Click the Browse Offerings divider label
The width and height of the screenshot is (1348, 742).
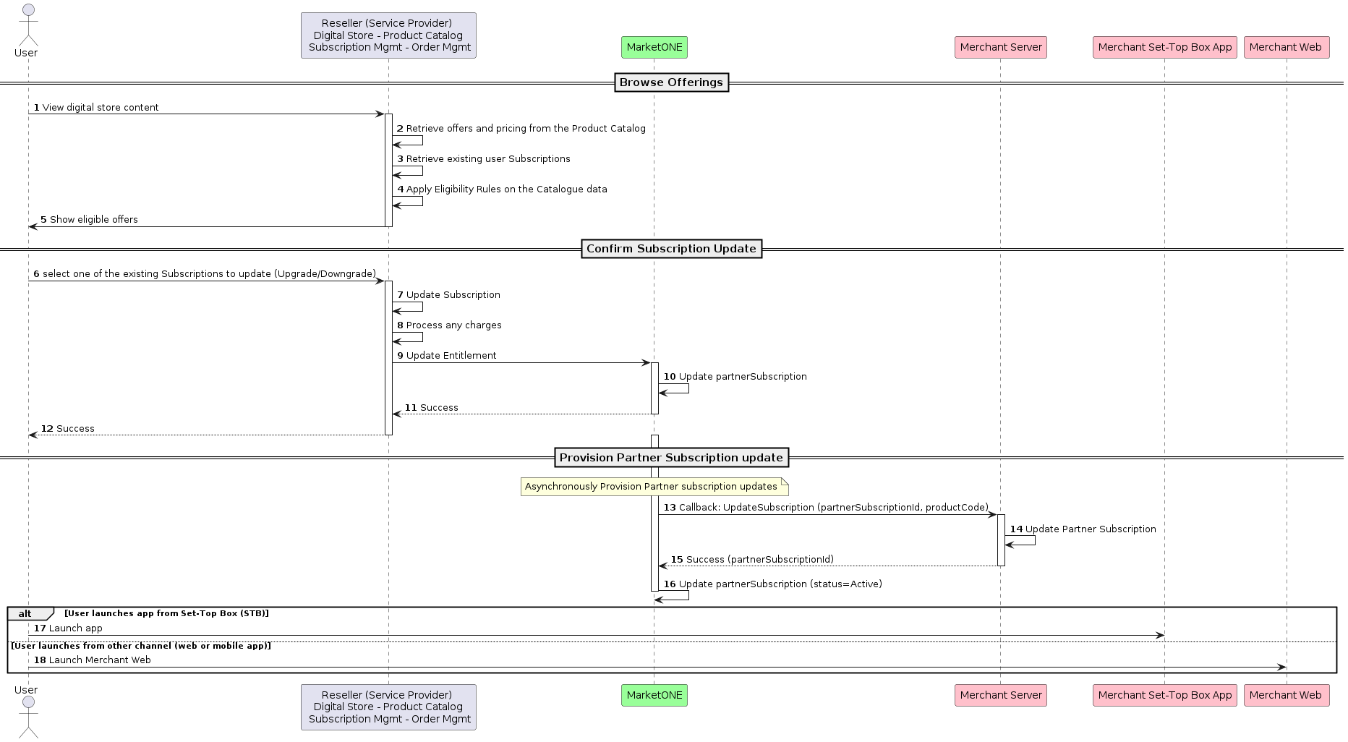pyautogui.click(x=671, y=82)
